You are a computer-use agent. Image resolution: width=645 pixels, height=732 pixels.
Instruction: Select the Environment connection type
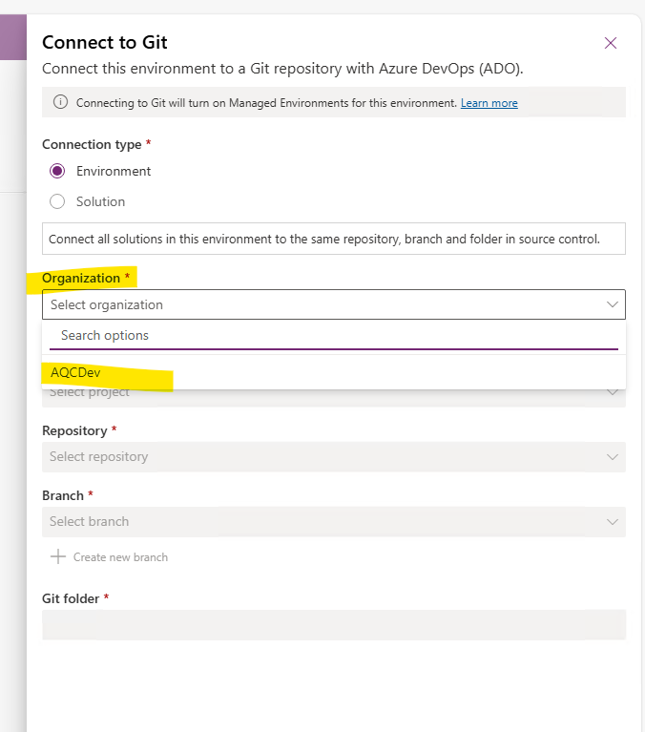(57, 171)
